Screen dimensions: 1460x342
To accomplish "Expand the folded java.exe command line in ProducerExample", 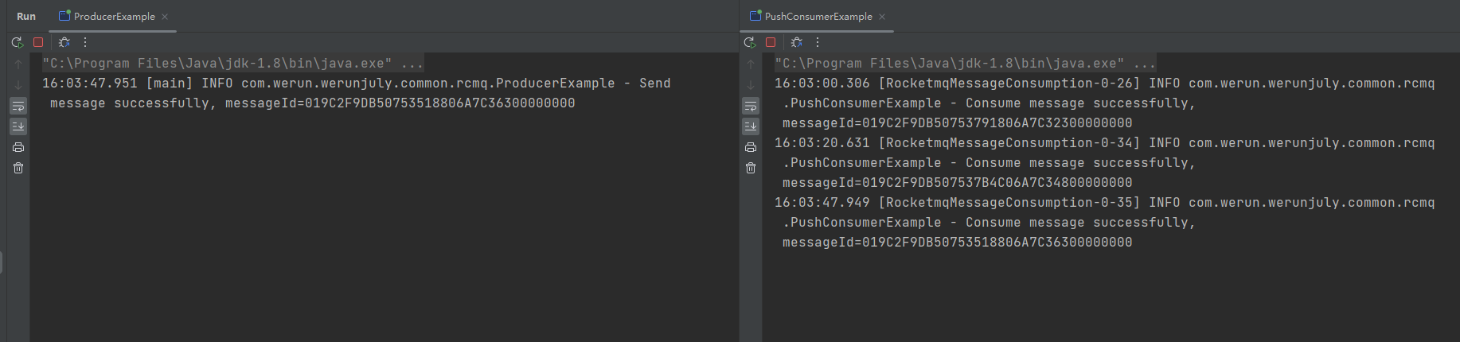I will [412, 63].
